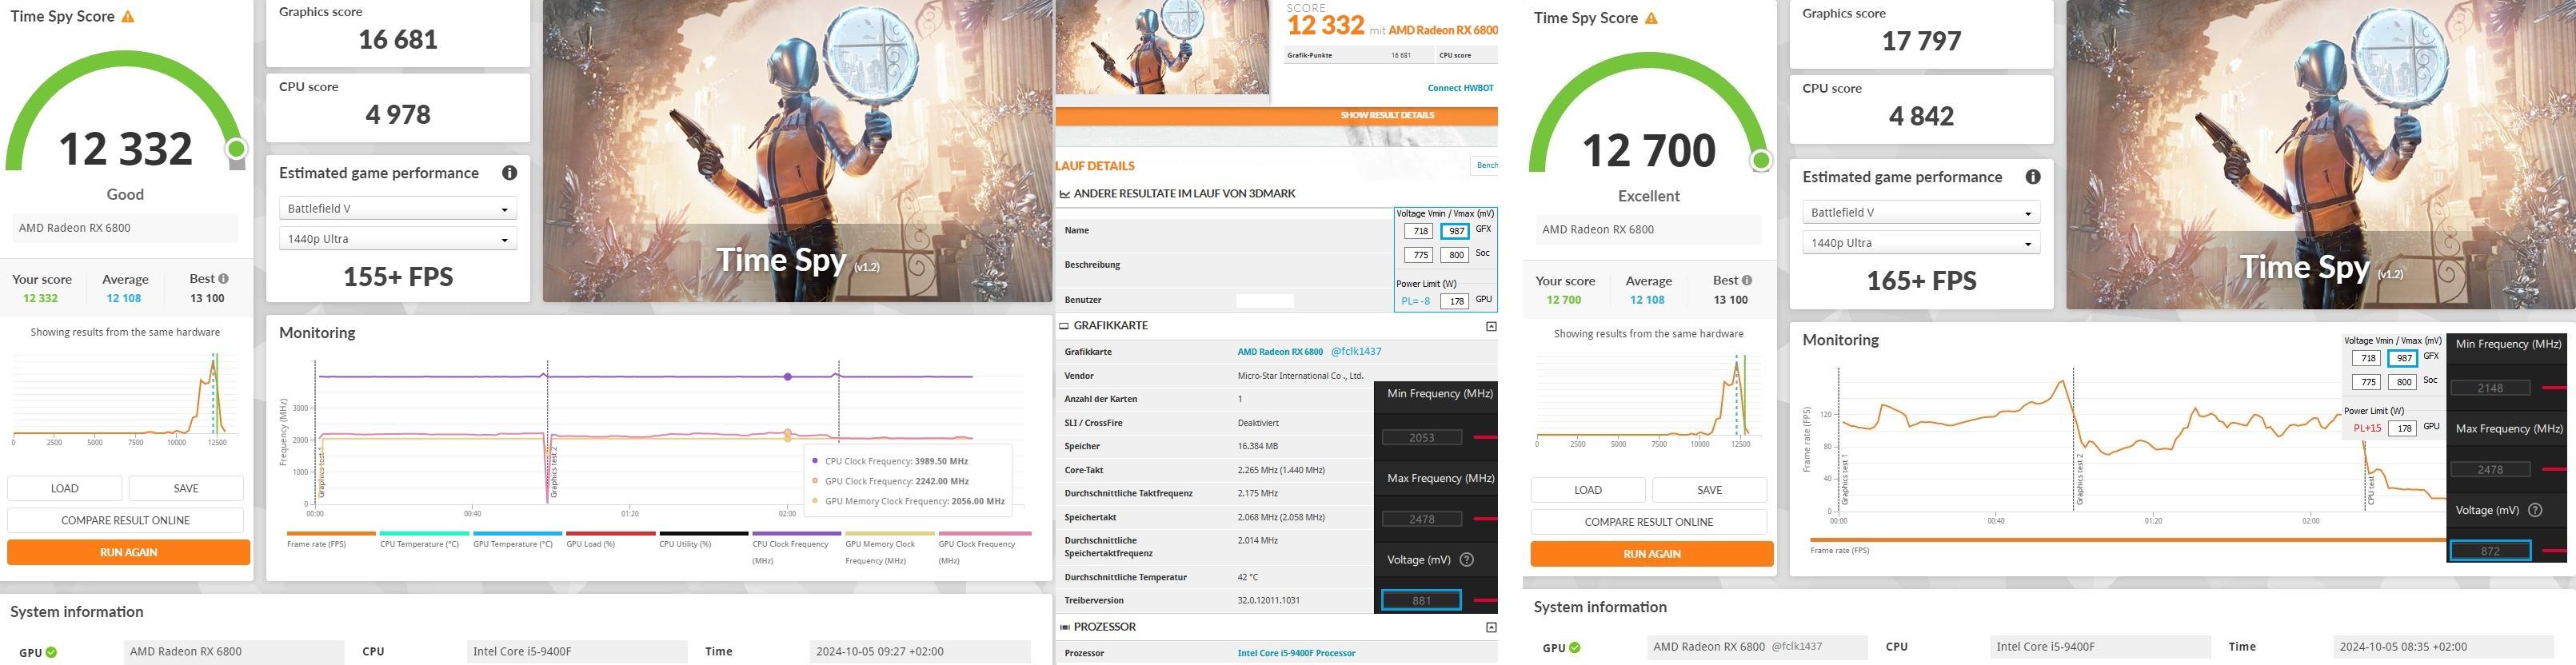Toggle CPU Utility (%) legend item
Image resolution: width=2576 pixels, height=665 pixels.
point(703,540)
